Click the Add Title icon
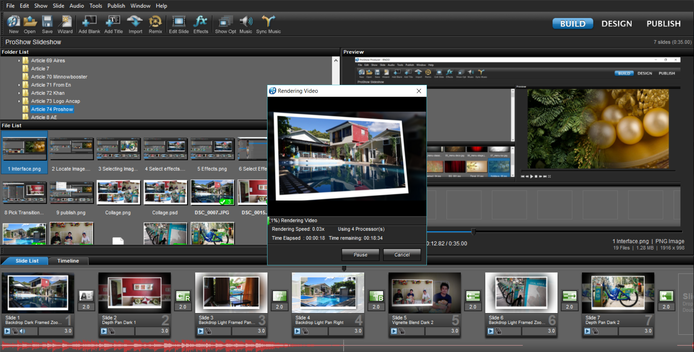The image size is (694, 352). [113, 25]
